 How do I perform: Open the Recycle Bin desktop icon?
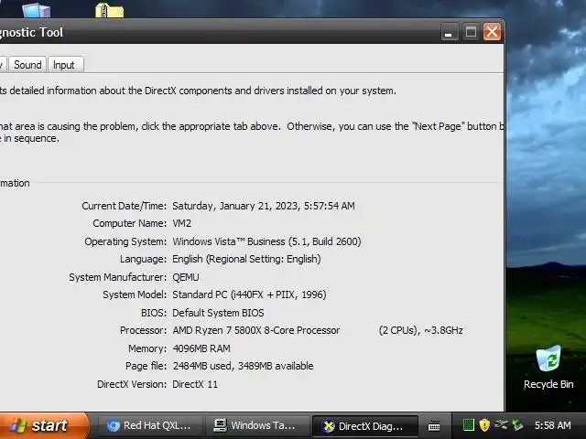(548, 367)
